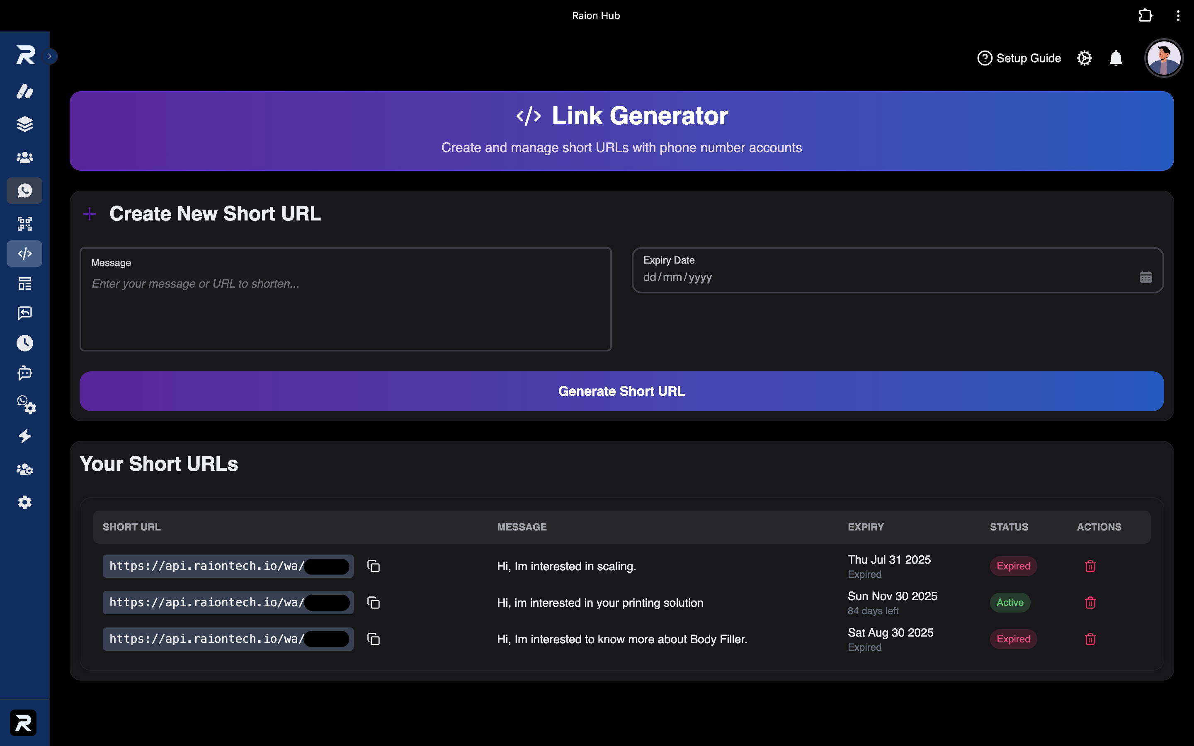Copy the short URL for Body Filler message
This screenshot has width=1194, height=746.
(374, 639)
